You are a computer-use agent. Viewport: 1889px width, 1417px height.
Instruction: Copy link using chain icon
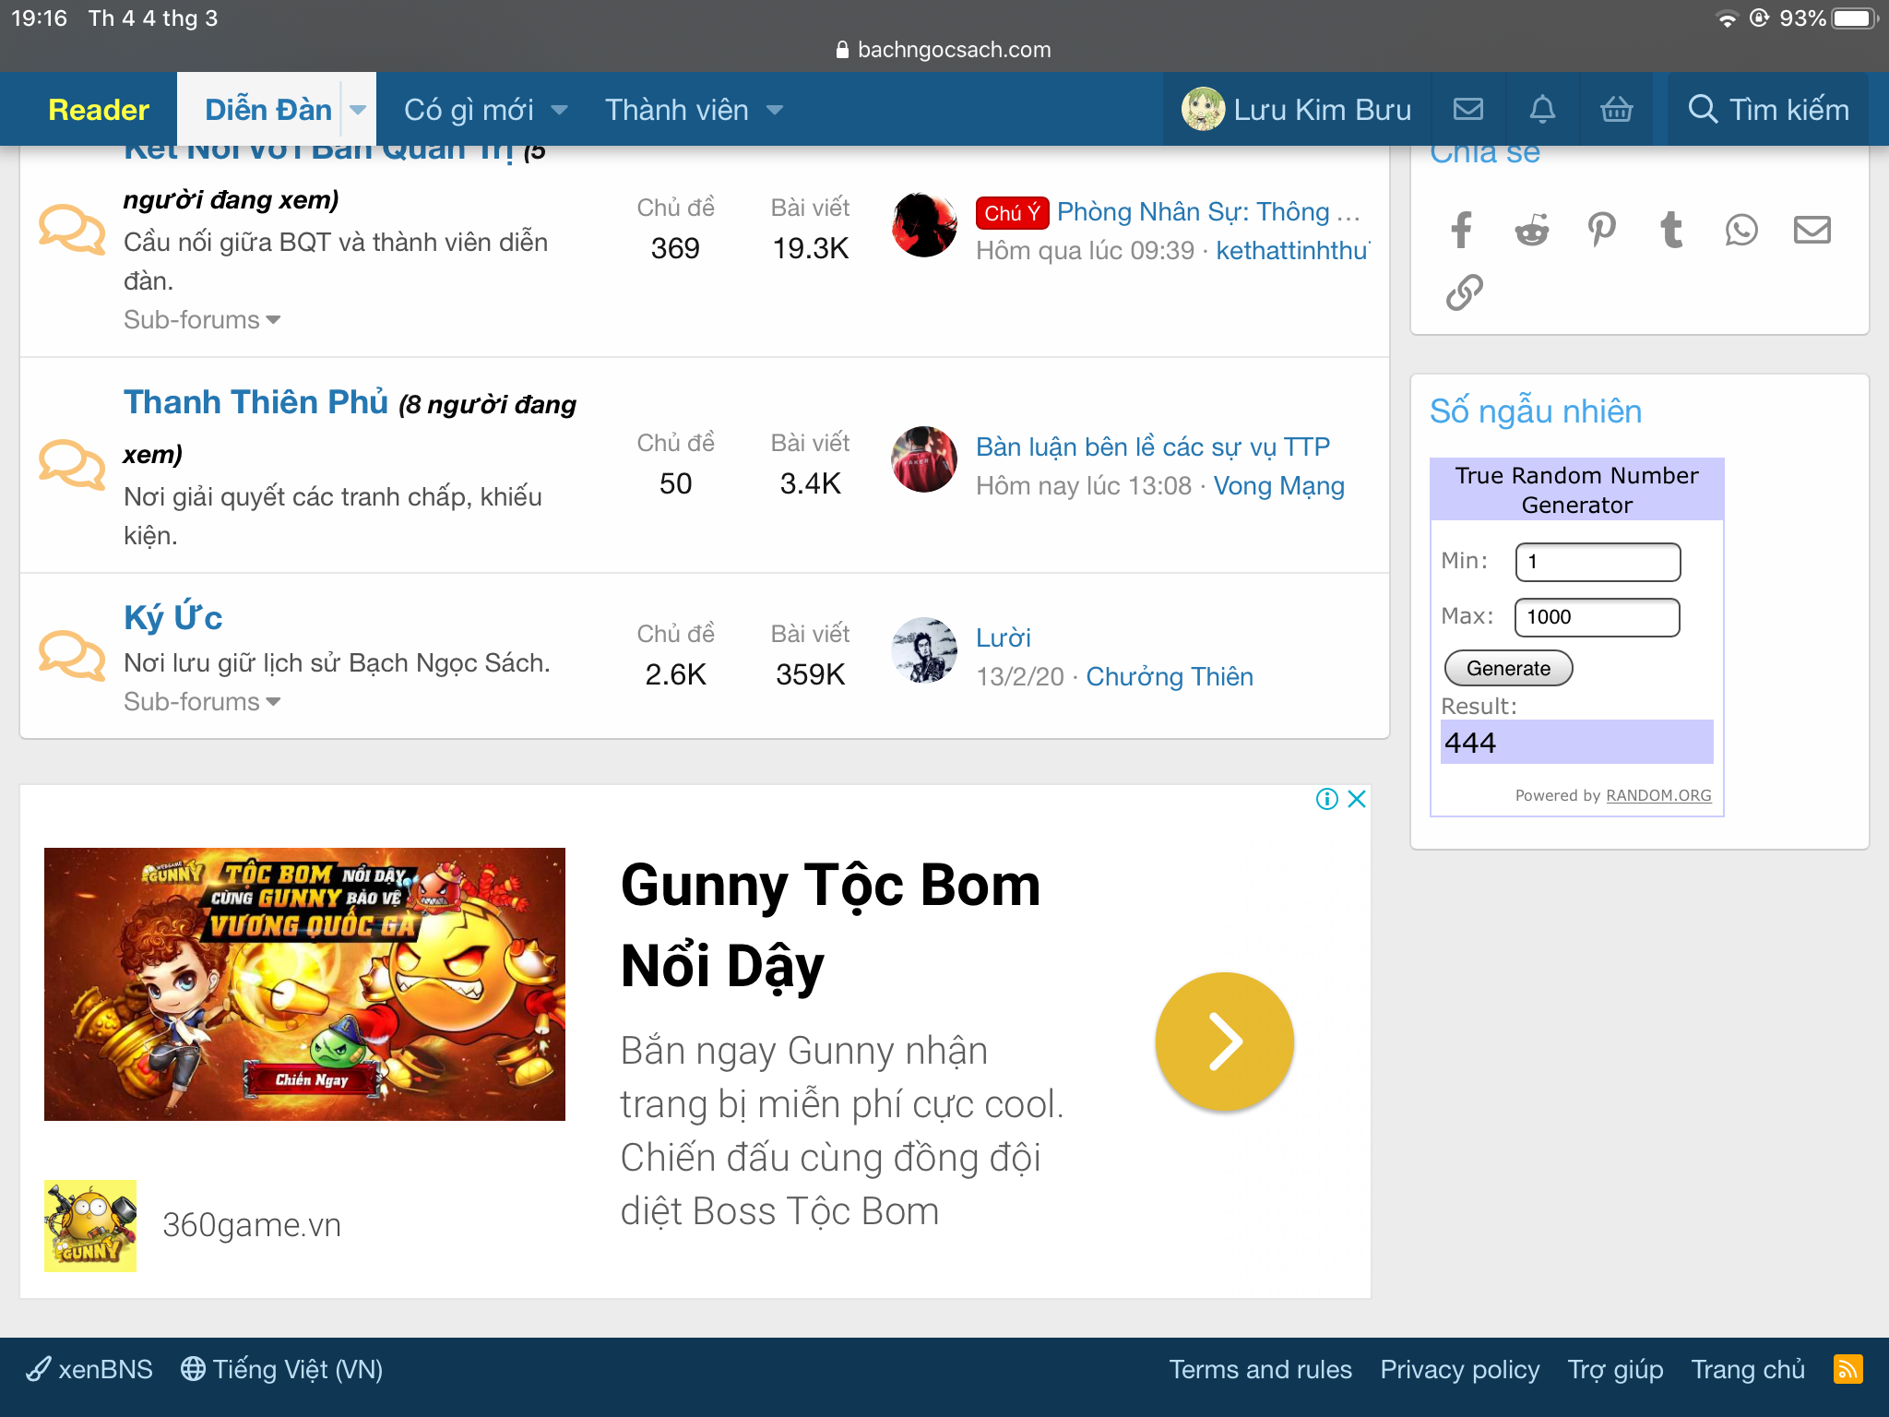pyautogui.click(x=1465, y=292)
